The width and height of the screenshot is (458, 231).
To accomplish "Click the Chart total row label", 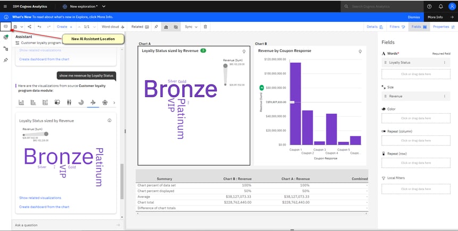I will click(x=146, y=202).
